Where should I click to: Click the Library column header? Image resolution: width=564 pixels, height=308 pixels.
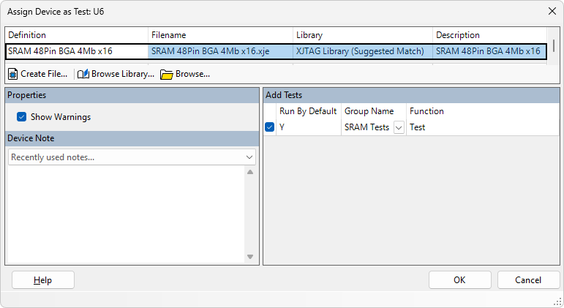click(x=362, y=35)
